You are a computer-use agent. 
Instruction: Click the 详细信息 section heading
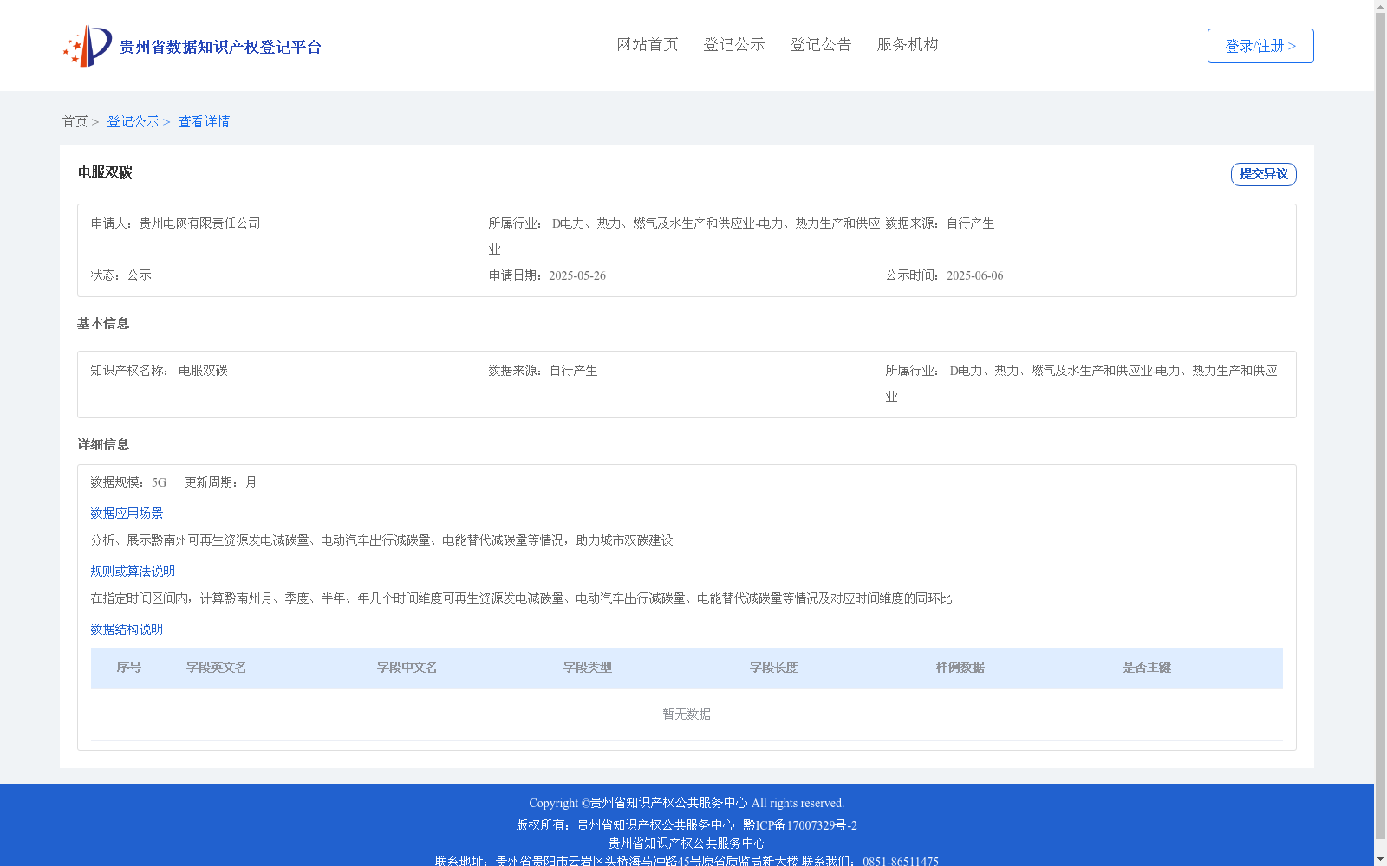103,444
